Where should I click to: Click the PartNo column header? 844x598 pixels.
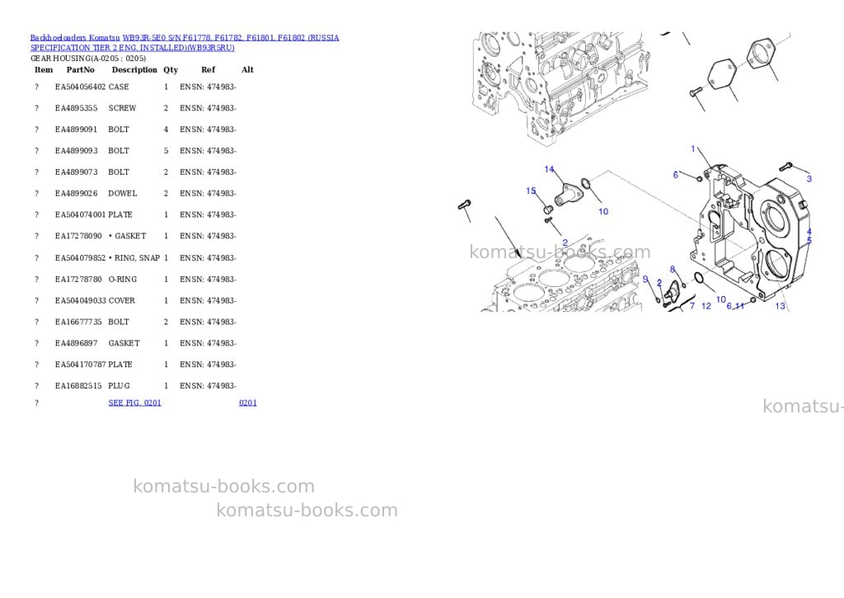pyautogui.click(x=80, y=69)
